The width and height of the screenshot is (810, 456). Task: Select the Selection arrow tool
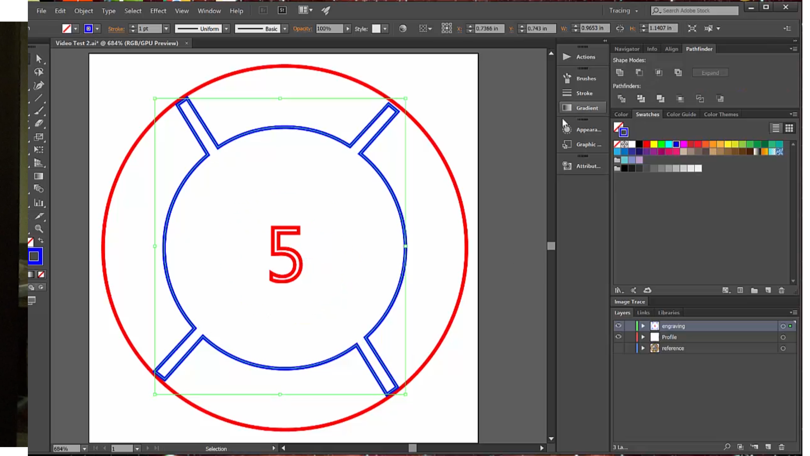point(39,59)
